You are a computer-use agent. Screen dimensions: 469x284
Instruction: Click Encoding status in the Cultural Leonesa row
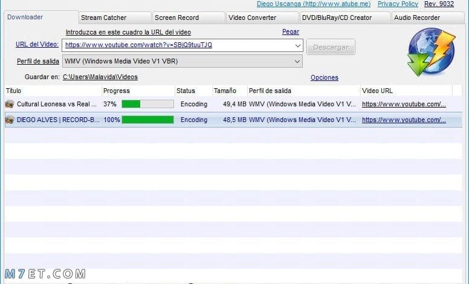point(194,104)
